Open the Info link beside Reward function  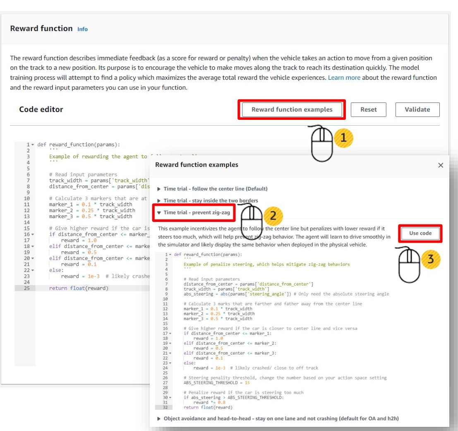pyautogui.click(x=82, y=29)
